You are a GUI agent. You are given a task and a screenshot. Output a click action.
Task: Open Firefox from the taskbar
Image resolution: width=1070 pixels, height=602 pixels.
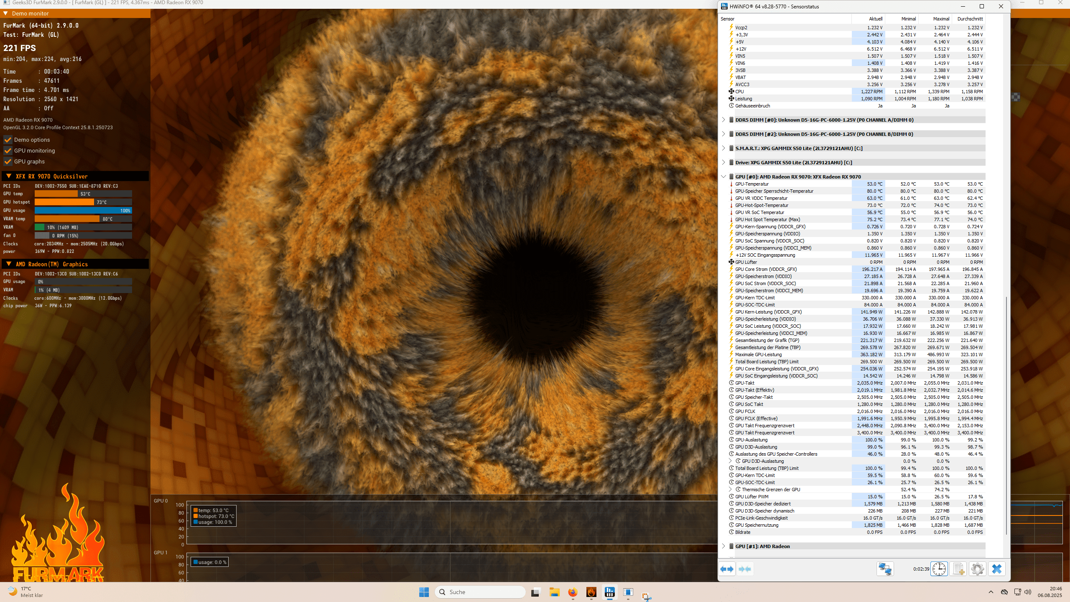click(x=573, y=592)
